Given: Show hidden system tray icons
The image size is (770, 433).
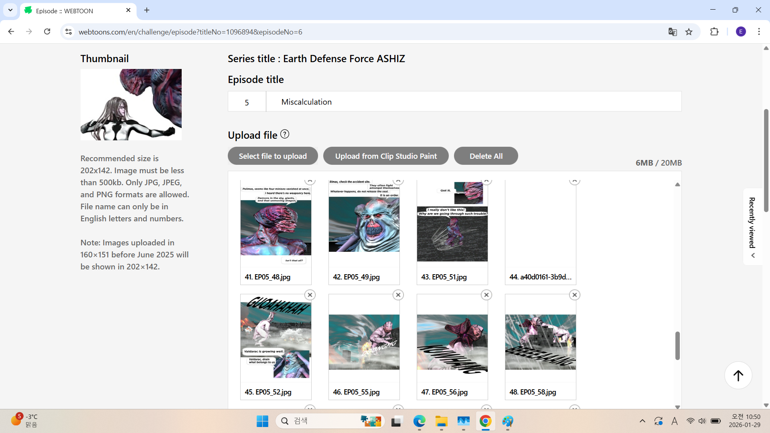Looking at the screenshot, I should tap(642, 421).
